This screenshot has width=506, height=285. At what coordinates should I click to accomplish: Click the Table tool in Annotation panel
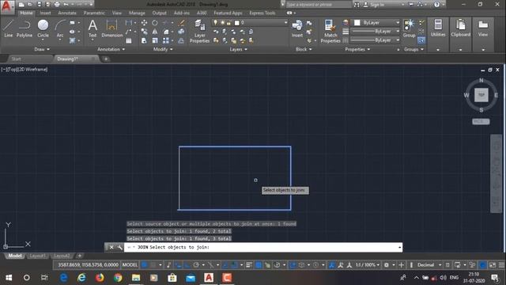pyautogui.click(x=129, y=40)
